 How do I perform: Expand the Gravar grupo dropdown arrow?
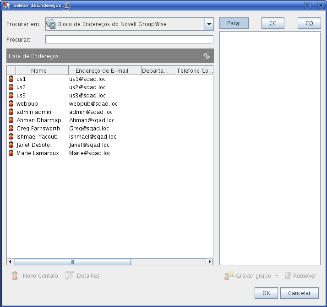tap(276, 275)
